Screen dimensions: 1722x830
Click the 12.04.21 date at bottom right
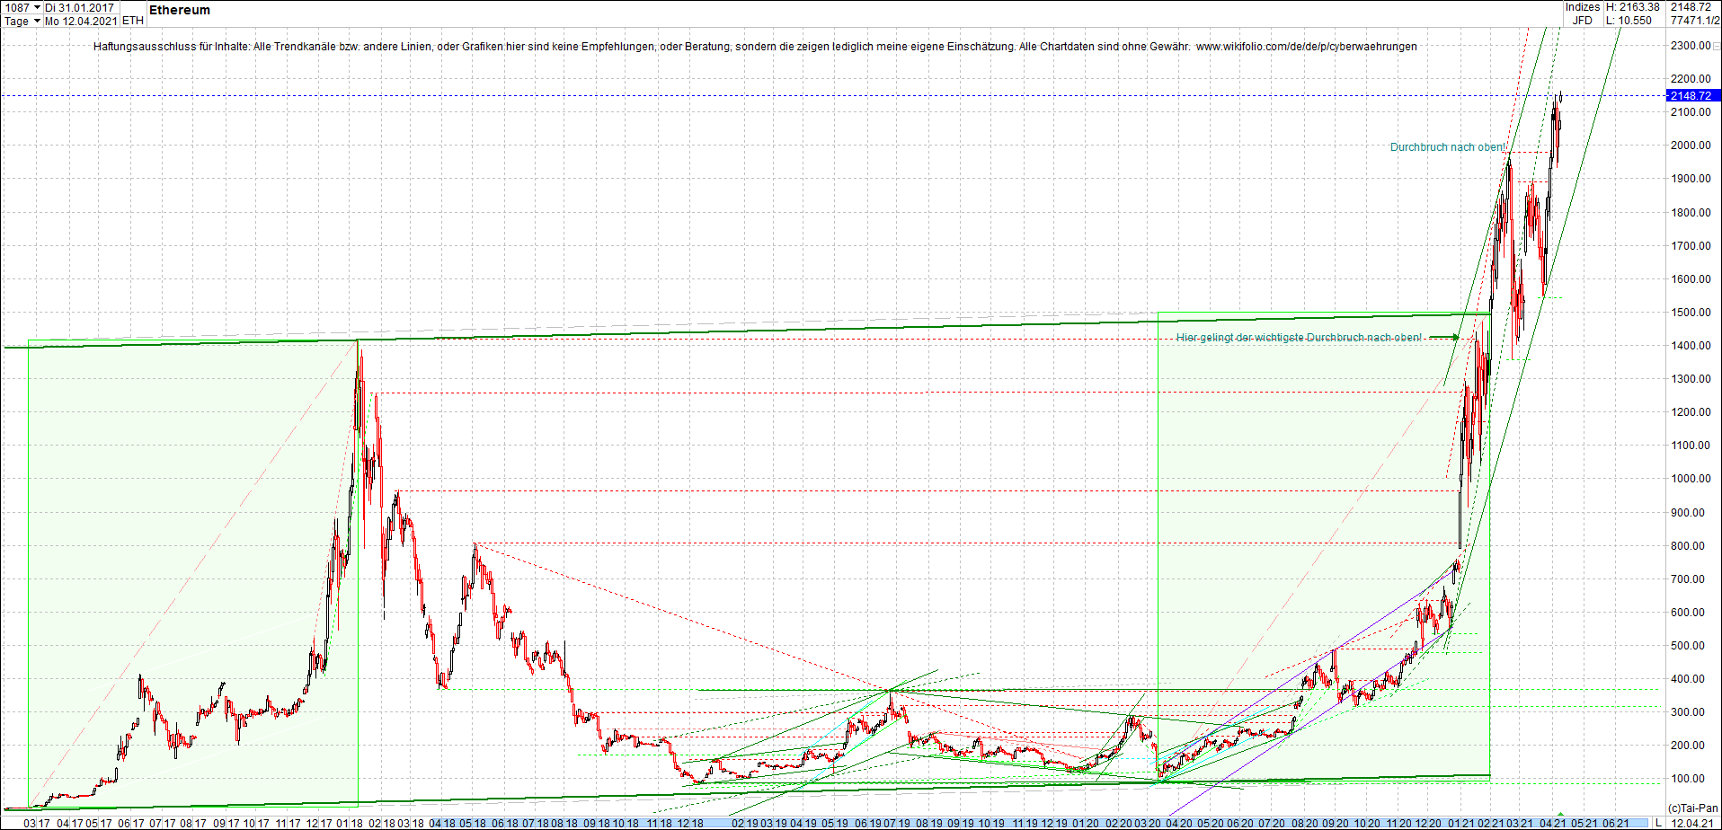coord(1691,823)
